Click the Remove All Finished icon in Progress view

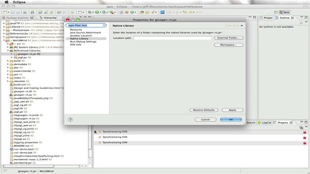click(301, 128)
